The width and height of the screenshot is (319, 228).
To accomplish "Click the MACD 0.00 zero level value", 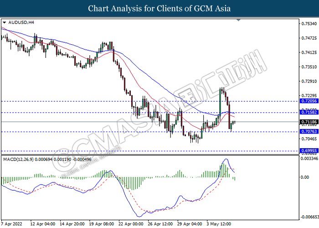I will tap(305, 177).
